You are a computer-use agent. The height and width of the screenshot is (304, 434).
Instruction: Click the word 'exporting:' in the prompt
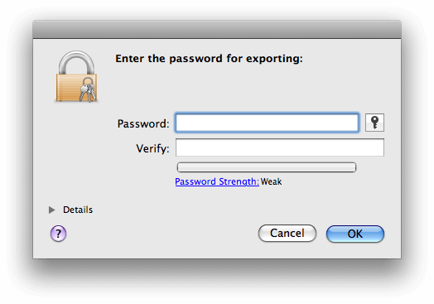(274, 59)
